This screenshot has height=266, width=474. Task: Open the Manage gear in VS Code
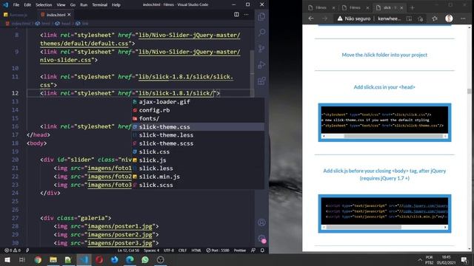261,239
